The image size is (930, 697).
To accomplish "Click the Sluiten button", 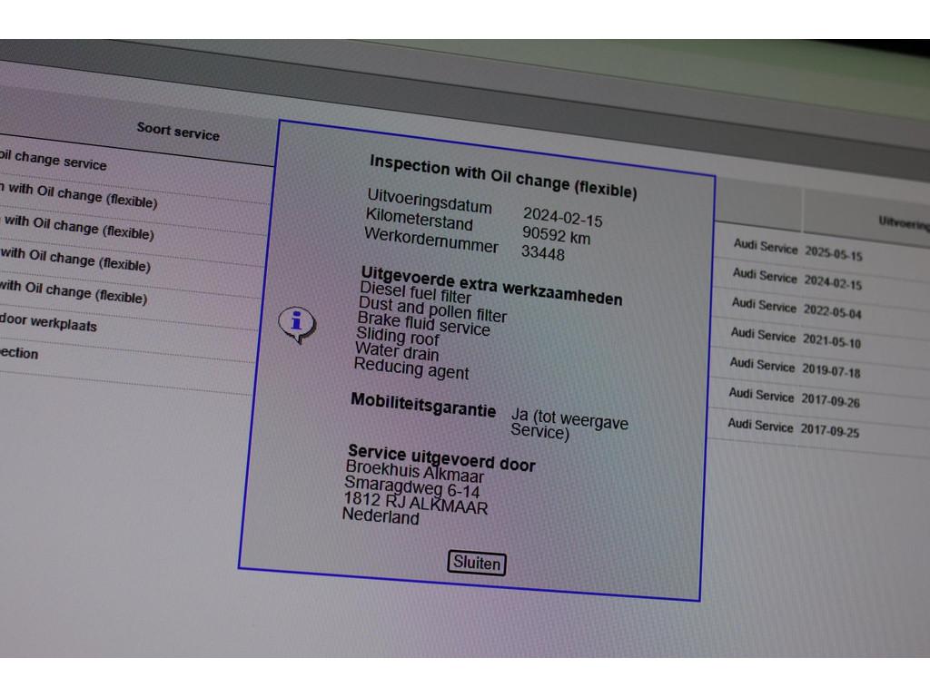I will tap(476, 563).
